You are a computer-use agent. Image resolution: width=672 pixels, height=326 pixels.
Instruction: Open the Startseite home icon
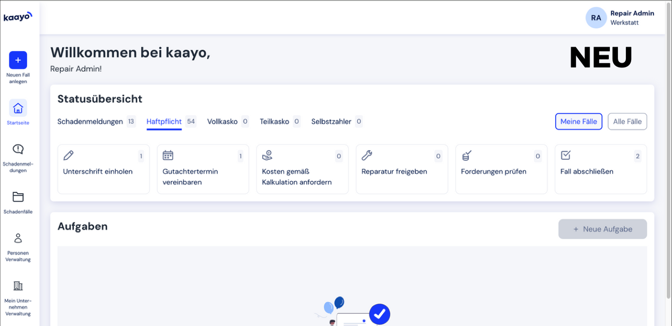pos(18,108)
